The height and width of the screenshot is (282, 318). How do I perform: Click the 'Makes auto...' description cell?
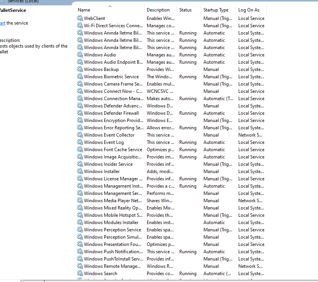(160, 99)
